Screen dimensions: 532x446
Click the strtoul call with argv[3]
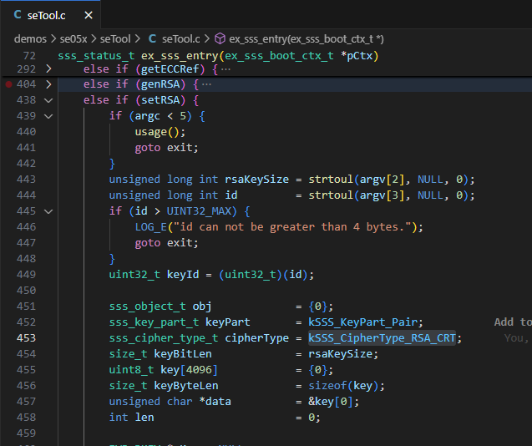point(388,195)
